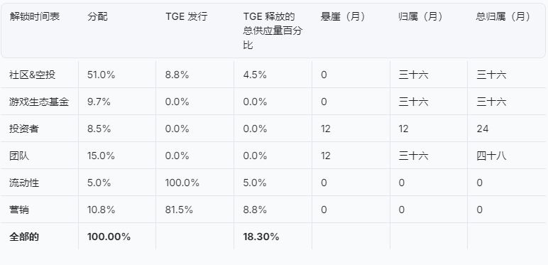Select the 分配 column header
548x265 pixels.
[97, 17]
